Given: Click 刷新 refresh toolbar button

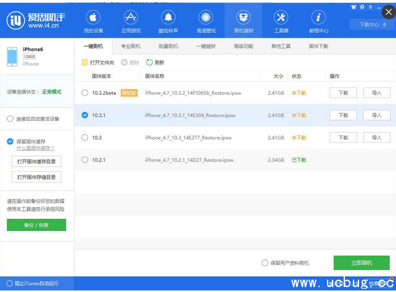Looking at the screenshot, I should [x=155, y=62].
